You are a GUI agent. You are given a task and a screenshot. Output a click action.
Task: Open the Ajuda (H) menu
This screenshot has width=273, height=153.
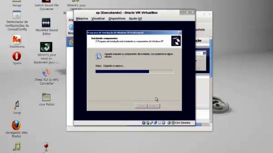[x=135, y=18]
